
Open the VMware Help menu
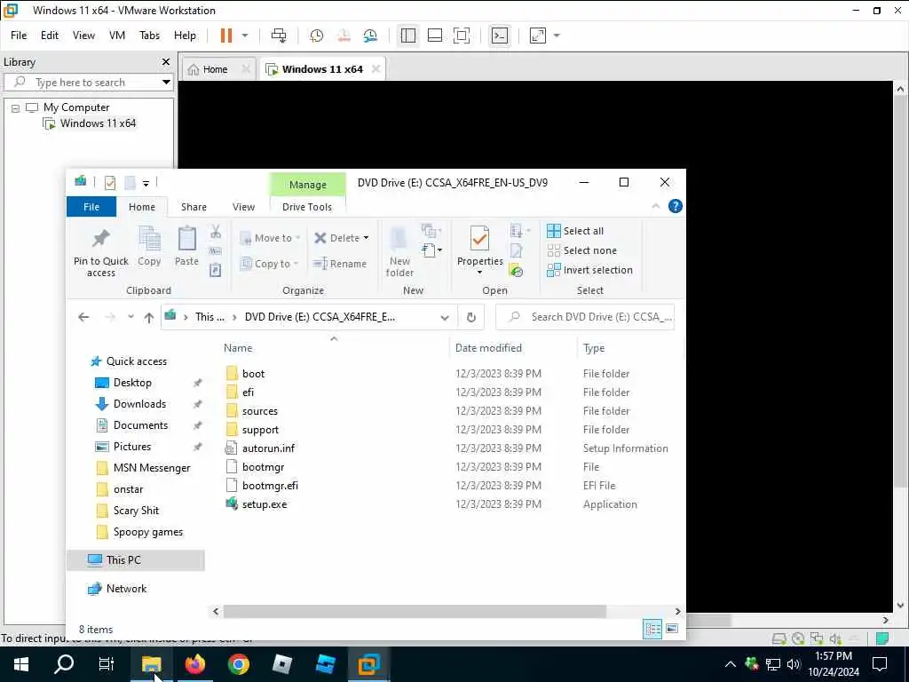185,36
